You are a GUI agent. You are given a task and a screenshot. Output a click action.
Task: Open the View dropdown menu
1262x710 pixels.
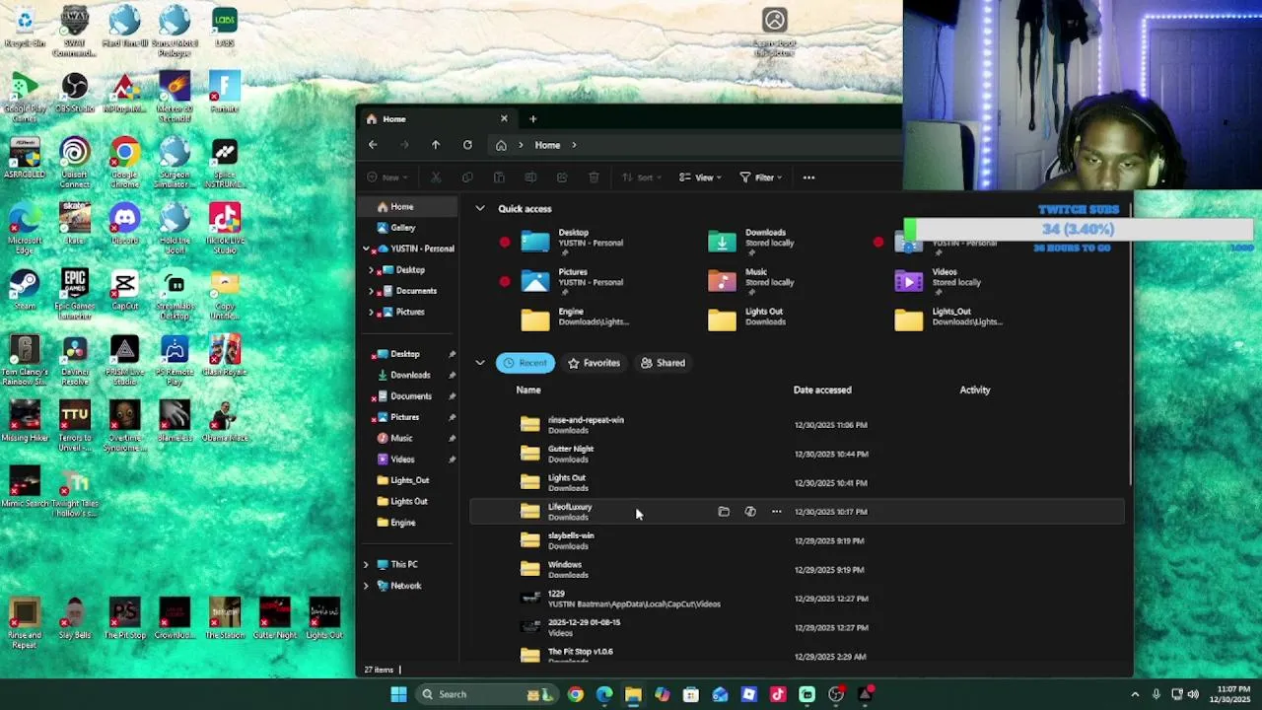700,177
